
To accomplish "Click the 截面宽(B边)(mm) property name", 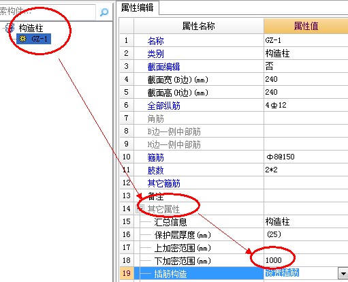I will [178, 80].
